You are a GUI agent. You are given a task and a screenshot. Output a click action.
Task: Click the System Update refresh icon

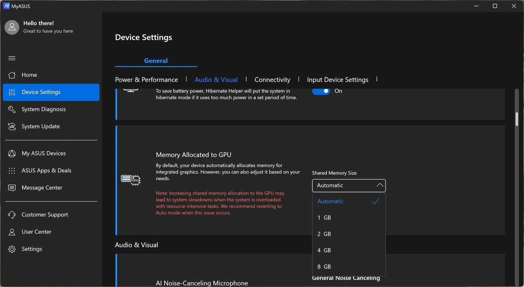click(x=12, y=127)
